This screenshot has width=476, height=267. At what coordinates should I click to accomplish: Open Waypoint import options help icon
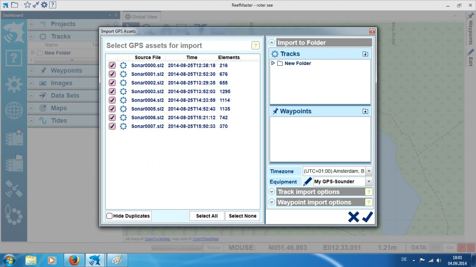coord(369,202)
